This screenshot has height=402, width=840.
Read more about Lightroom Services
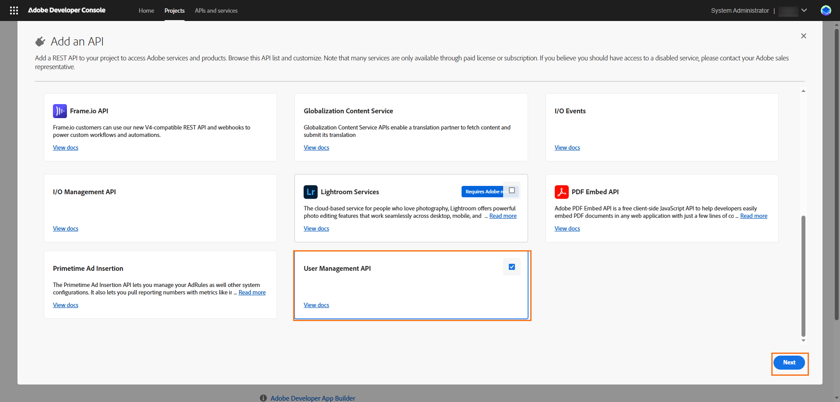point(503,216)
